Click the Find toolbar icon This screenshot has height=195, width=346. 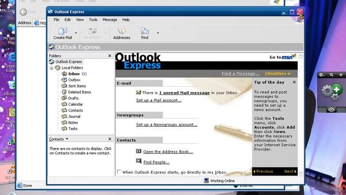[145, 31]
